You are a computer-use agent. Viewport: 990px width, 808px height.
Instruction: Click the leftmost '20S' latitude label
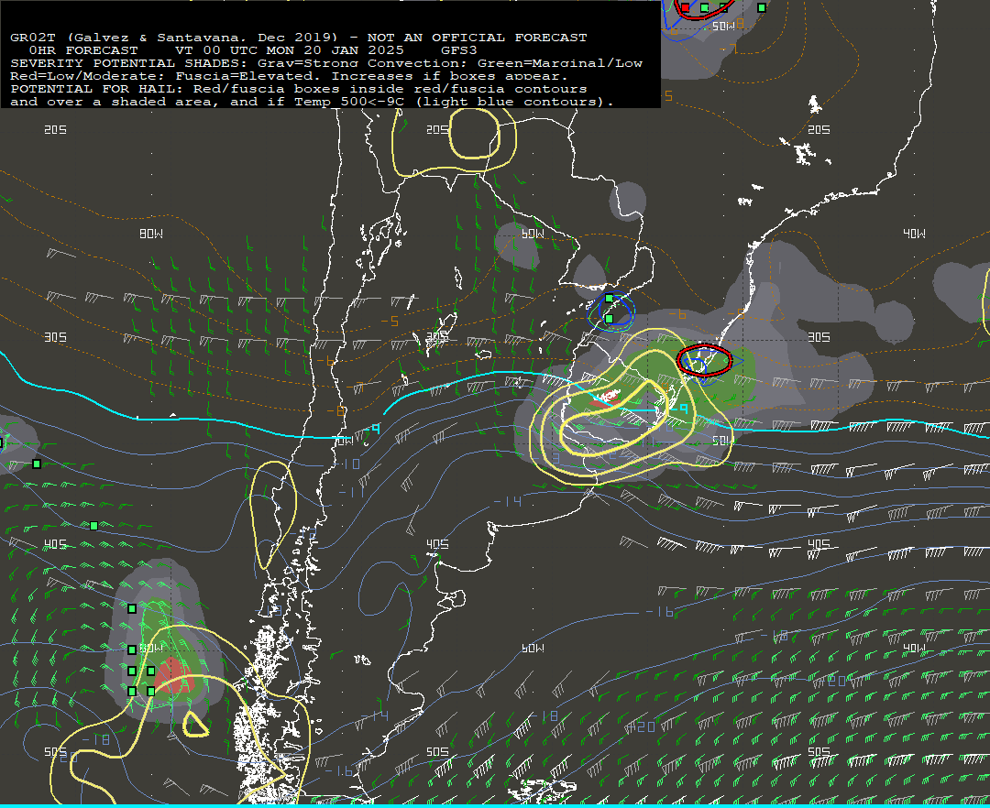[56, 129]
